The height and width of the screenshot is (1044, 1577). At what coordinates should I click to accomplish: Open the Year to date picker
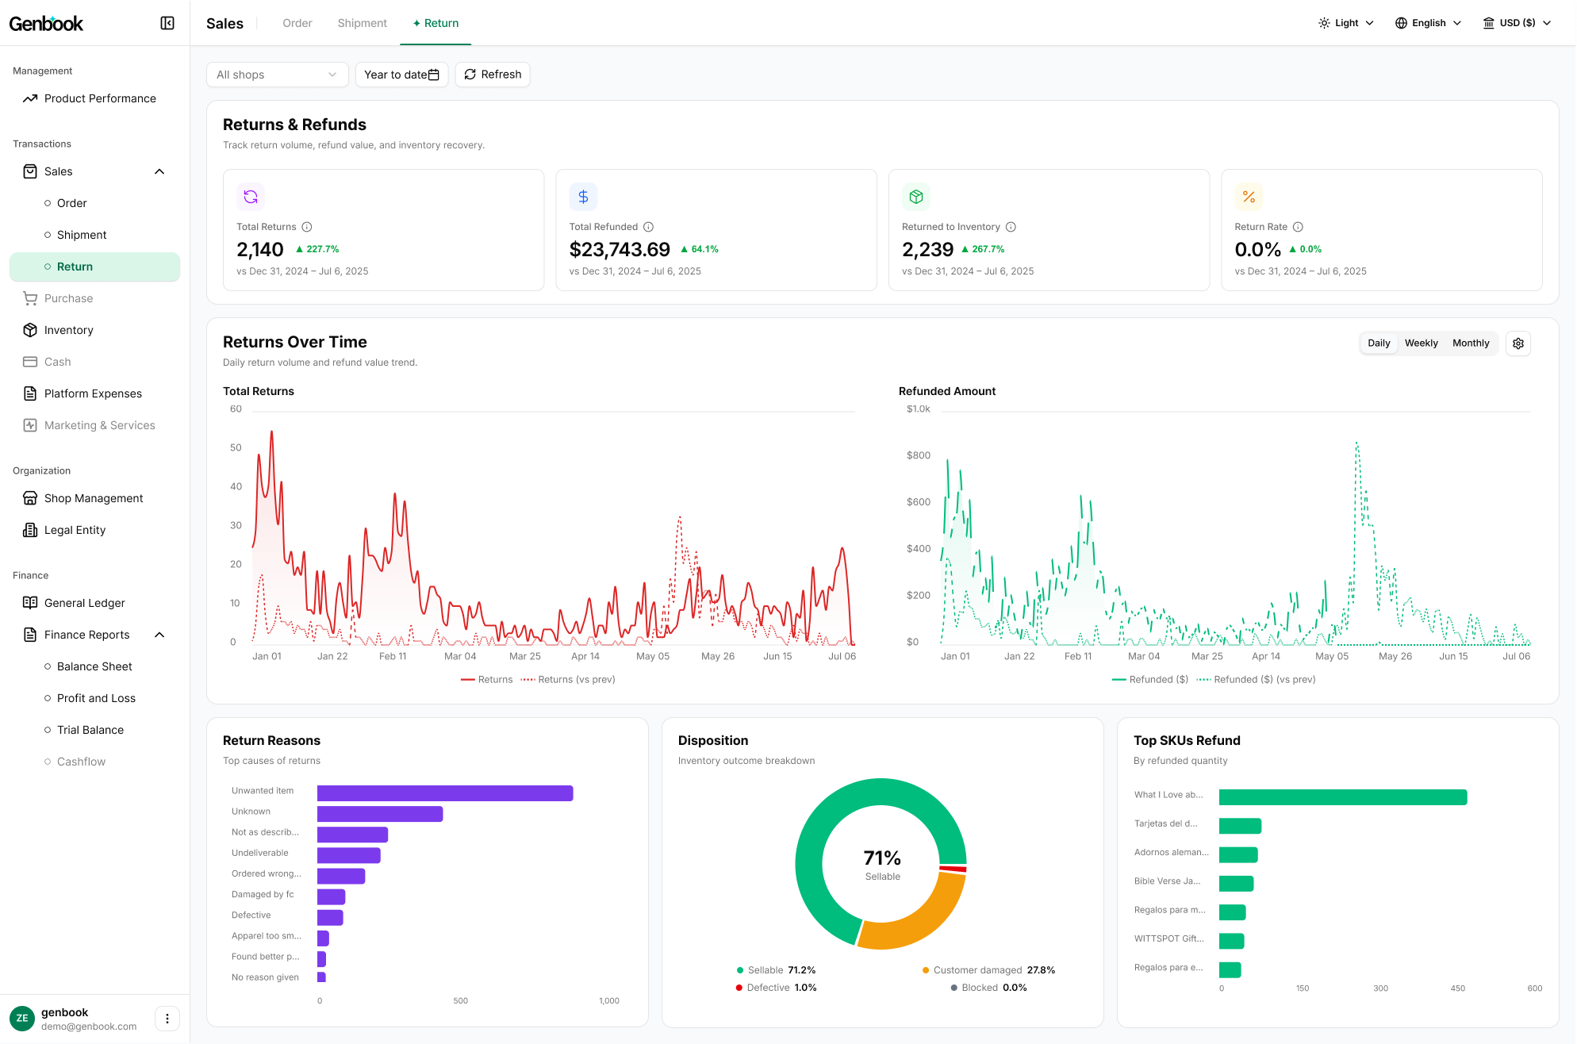401,75
